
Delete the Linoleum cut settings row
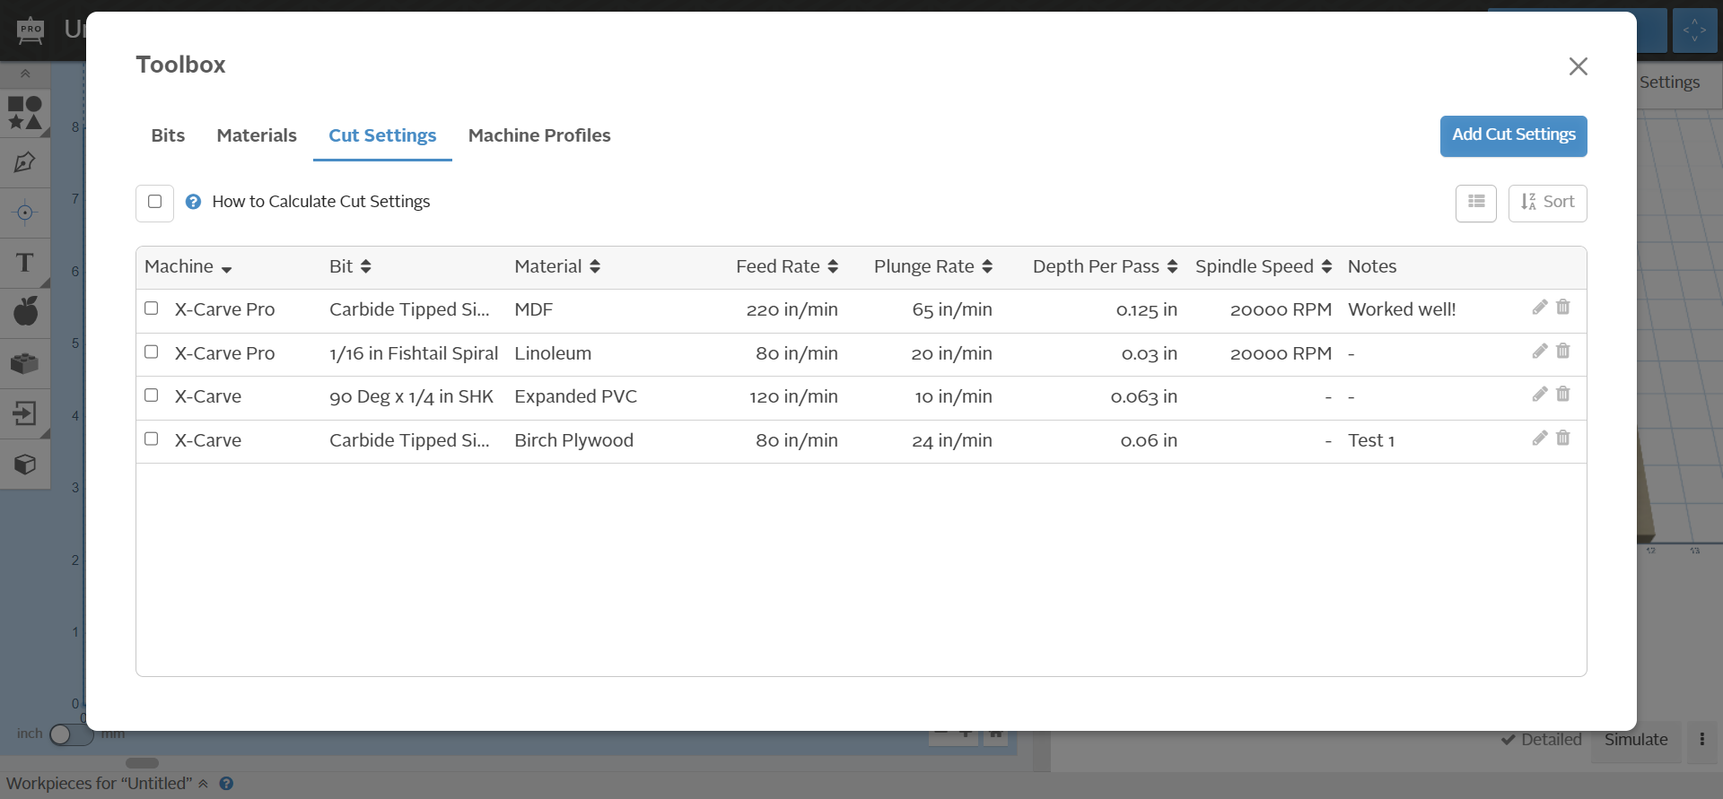(x=1563, y=352)
